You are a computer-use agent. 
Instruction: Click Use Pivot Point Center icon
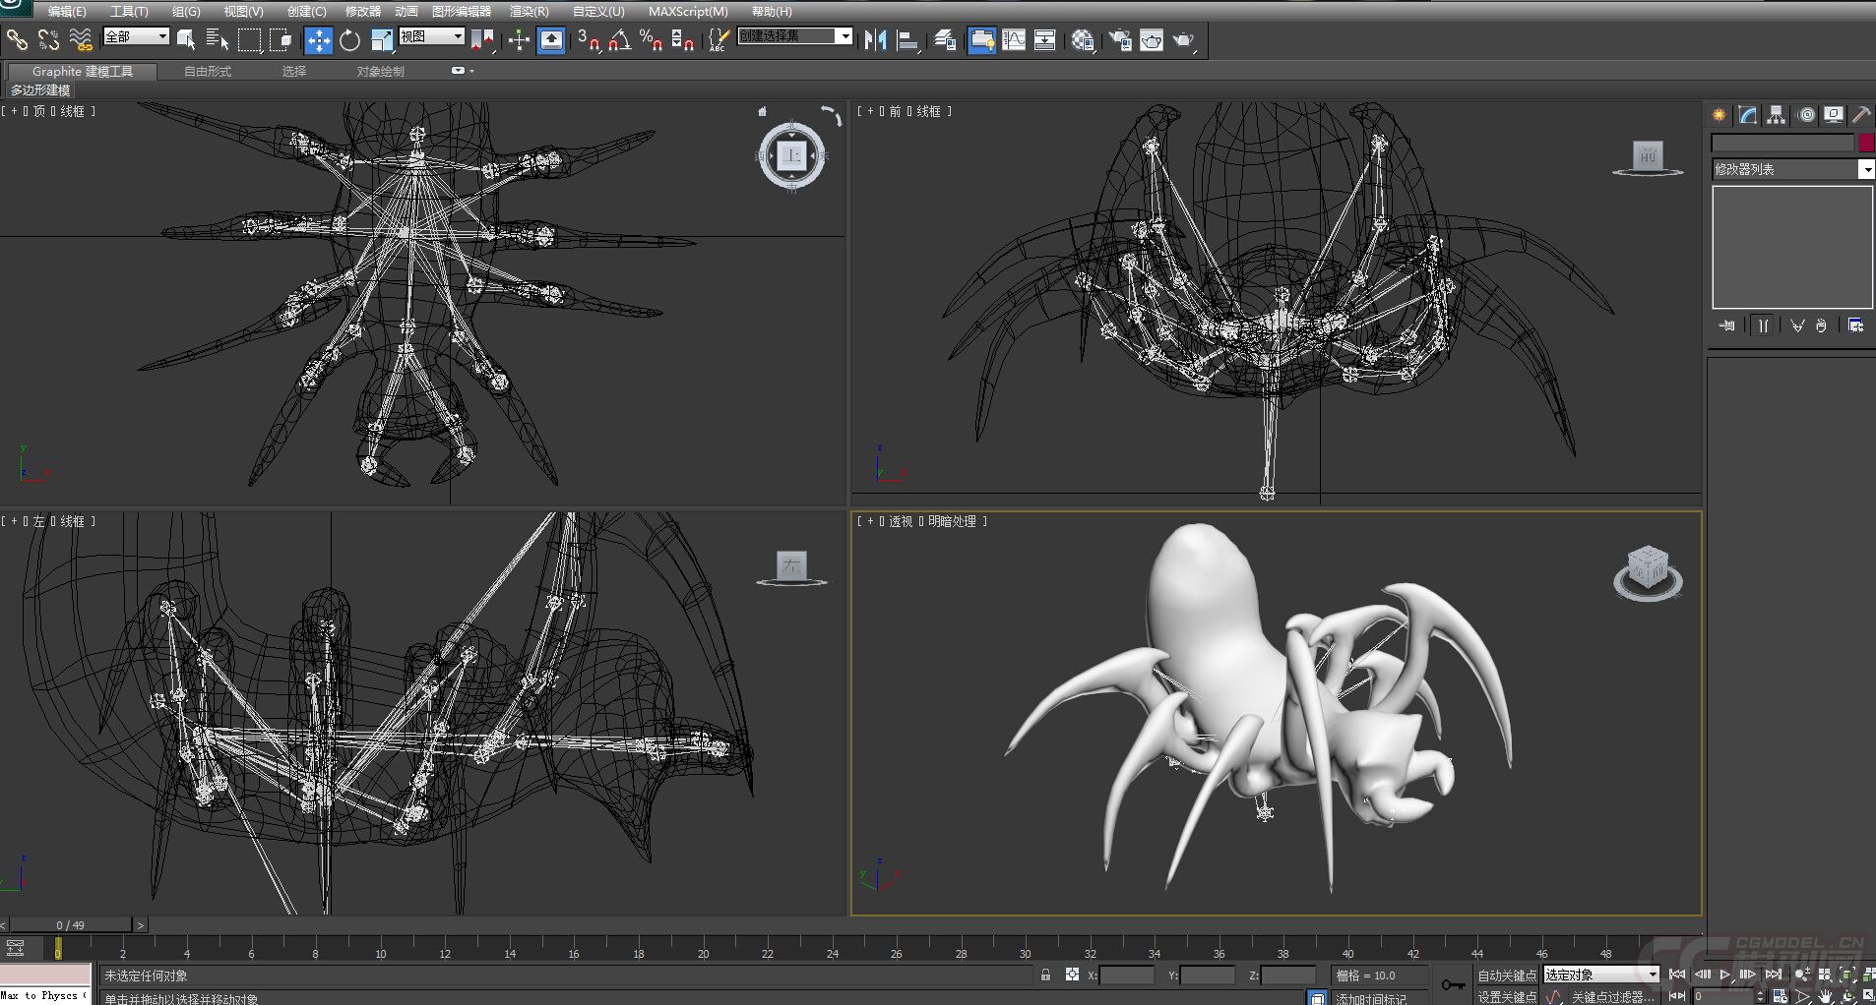pyautogui.click(x=482, y=39)
